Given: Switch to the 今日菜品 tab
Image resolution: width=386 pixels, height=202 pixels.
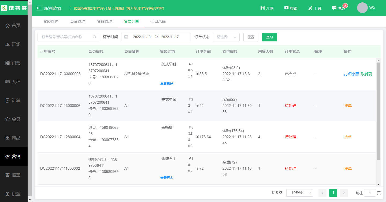Looking at the screenshot, I should (158, 22).
